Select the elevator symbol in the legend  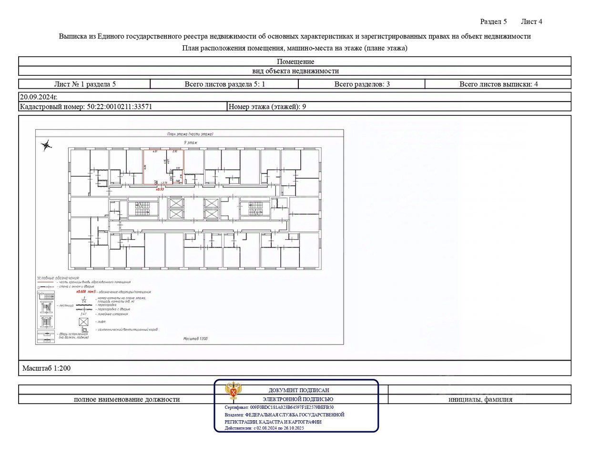83,322
